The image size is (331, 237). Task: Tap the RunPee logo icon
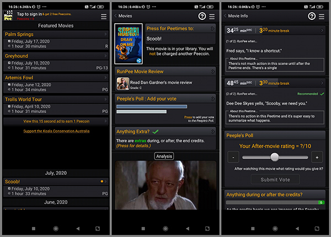pos(8,15)
